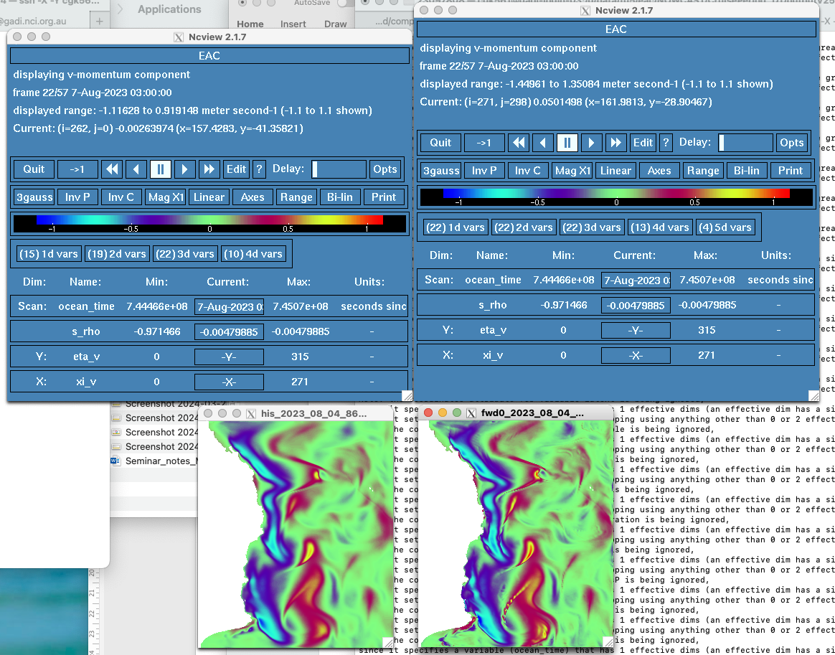This screenshot has width=835, height=655.
Task: Open the (4) 5d vars list
Action: 726,227
